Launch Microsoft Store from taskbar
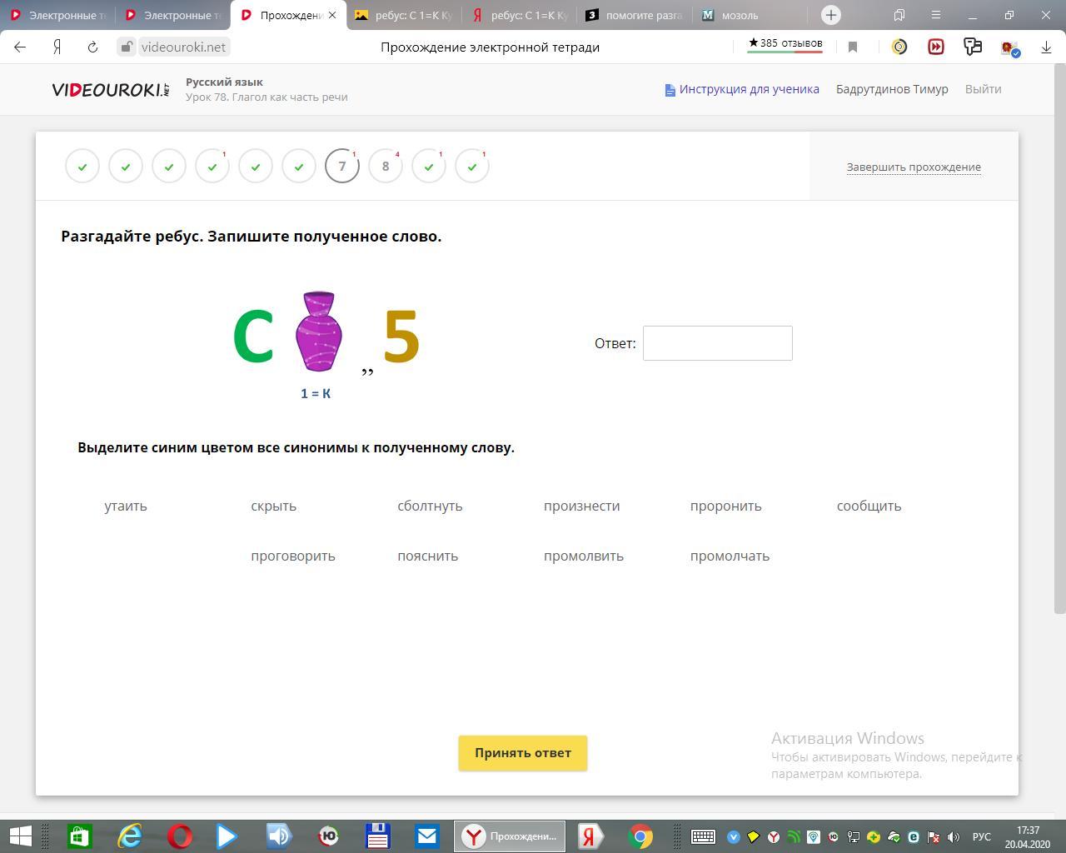 pos(79,836)
